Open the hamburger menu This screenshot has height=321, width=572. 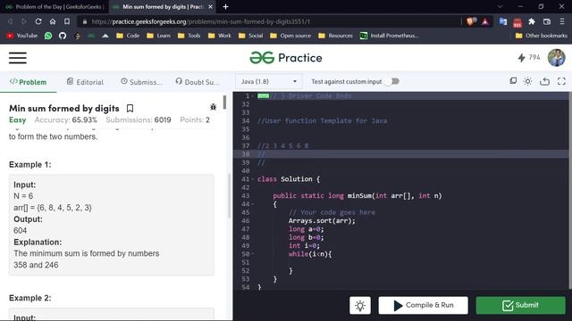coord(18,58)
